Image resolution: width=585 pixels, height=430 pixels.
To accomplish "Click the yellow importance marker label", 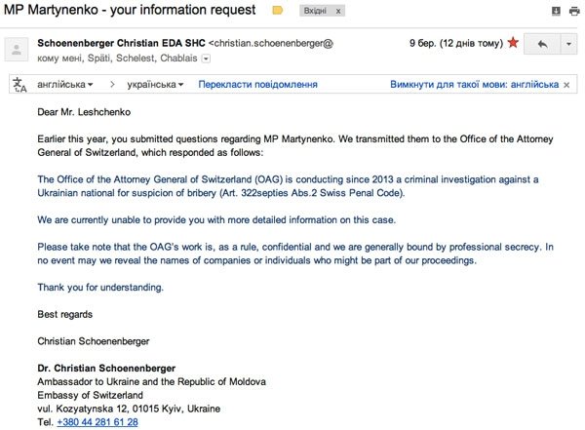I will click(x=277, y=10).
